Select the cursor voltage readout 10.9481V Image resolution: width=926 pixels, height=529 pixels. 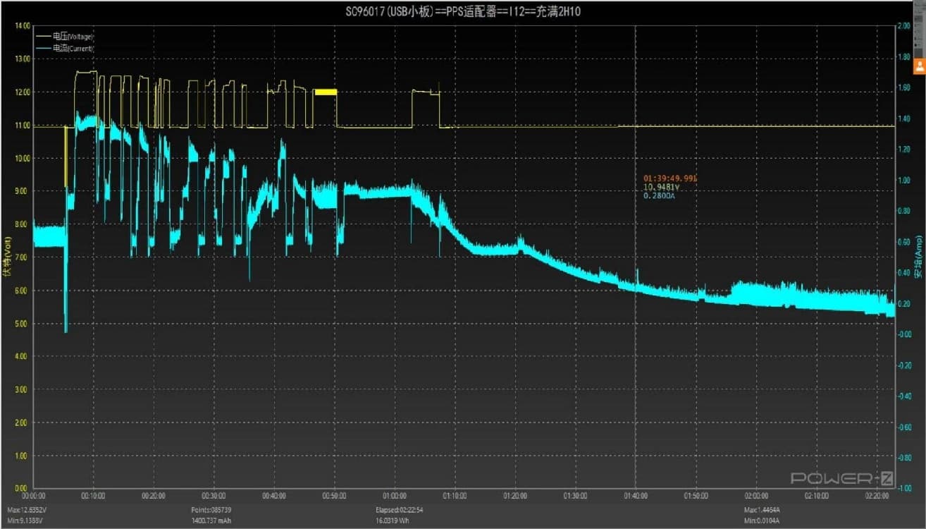click(x=661, y=188)
